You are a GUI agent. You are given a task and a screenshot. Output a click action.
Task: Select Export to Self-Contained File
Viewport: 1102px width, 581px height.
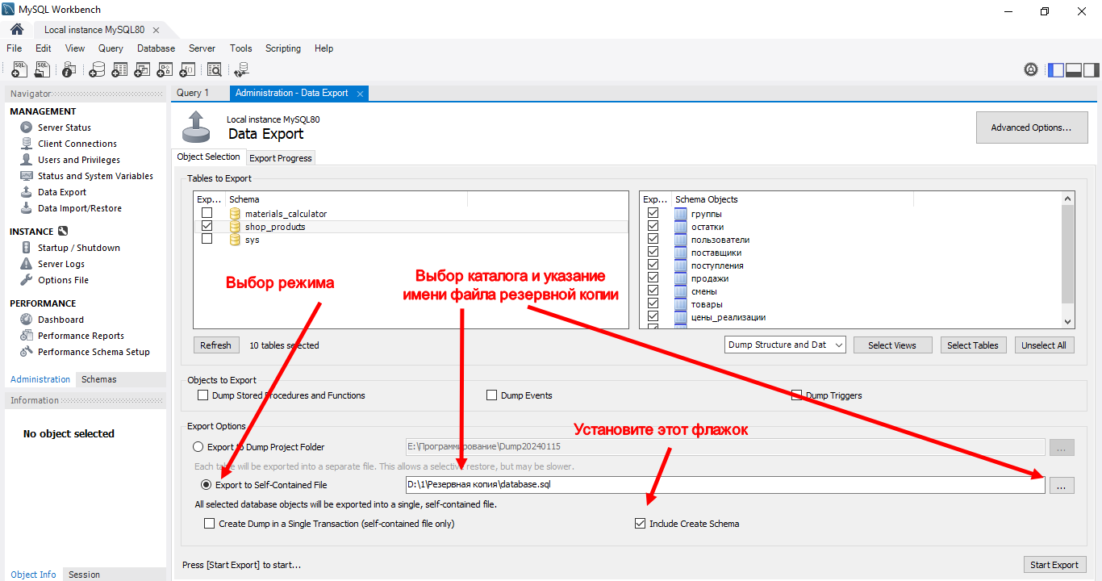point(207,485)
